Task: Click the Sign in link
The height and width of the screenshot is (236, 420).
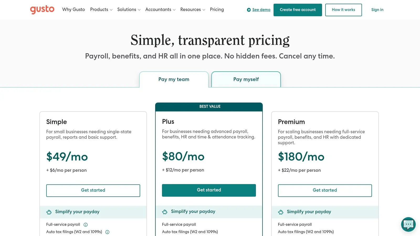Action: 377,10
